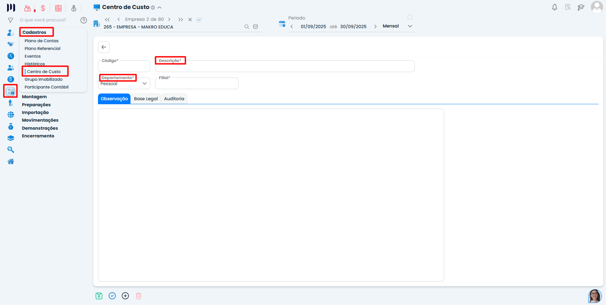Screen dimensions: 606x305
Task: Open the document search icon in header
Action: pos(568,7)
